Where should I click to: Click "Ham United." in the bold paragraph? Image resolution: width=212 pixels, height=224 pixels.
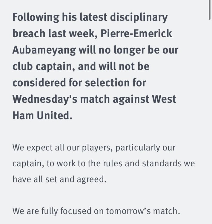pos(42,115)
